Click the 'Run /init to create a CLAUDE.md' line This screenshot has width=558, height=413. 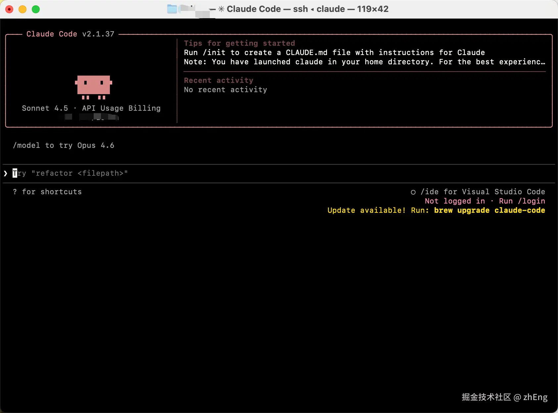tap(334, 53)
